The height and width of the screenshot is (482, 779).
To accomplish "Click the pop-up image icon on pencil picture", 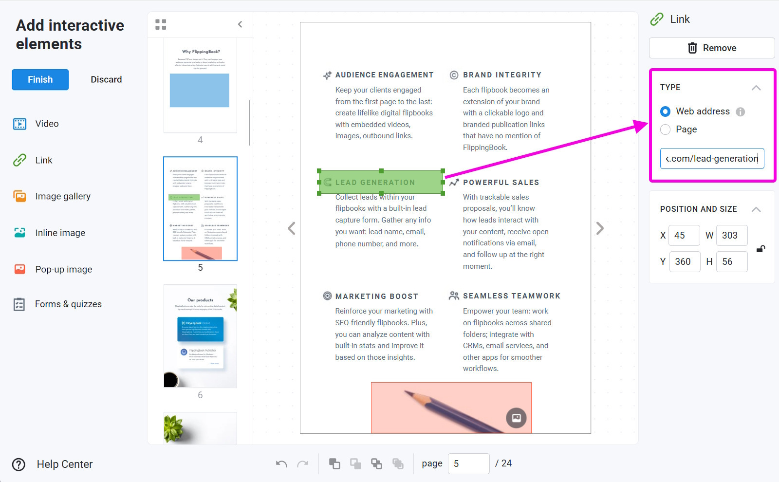I will coord(516,418).
